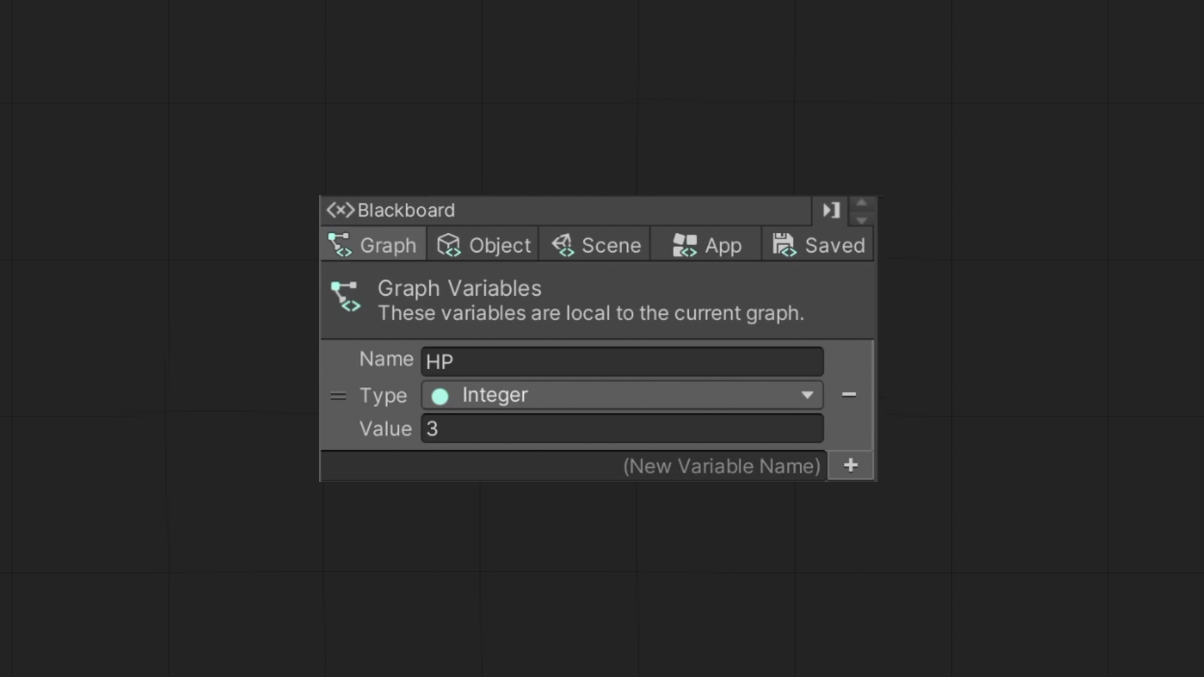Remove the HP variable with the minus button

tap(849, 395)
